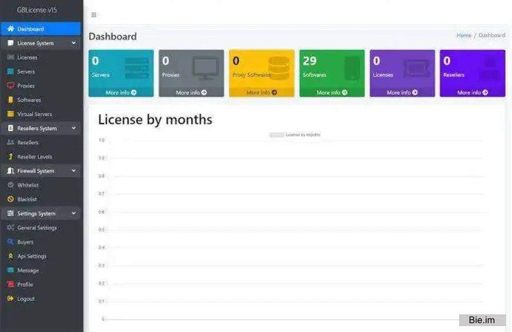Toggle License by months chart legend
This screenshot has height=332, width=512.
coord(277,135)
